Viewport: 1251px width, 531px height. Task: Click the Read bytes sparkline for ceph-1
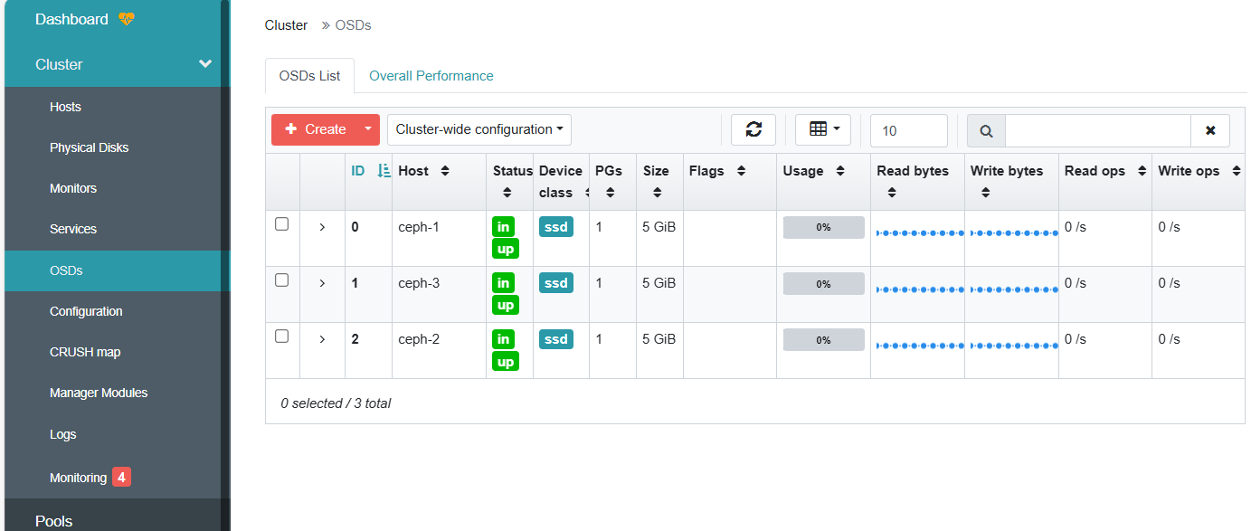click(x=918, y=232)
